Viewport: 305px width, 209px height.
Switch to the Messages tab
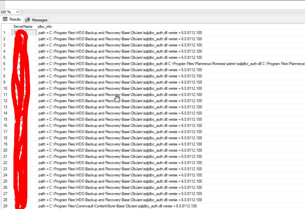point(36,20)
